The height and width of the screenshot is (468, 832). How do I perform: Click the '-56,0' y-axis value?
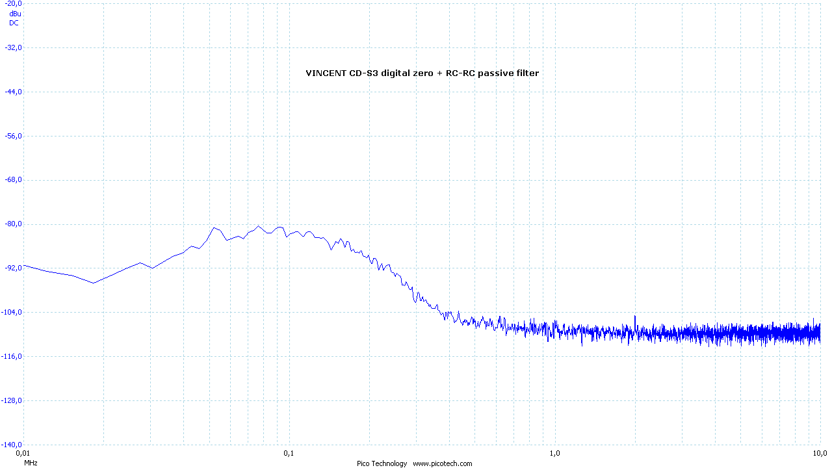(13, 136)
